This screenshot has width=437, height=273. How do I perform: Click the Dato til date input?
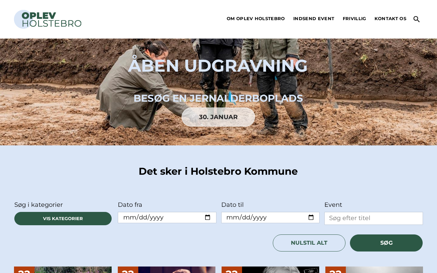(270, 217)
